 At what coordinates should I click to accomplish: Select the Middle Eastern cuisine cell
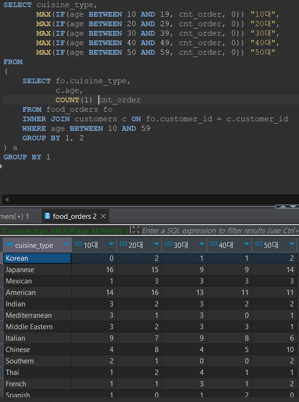click(x=37, y=327)
